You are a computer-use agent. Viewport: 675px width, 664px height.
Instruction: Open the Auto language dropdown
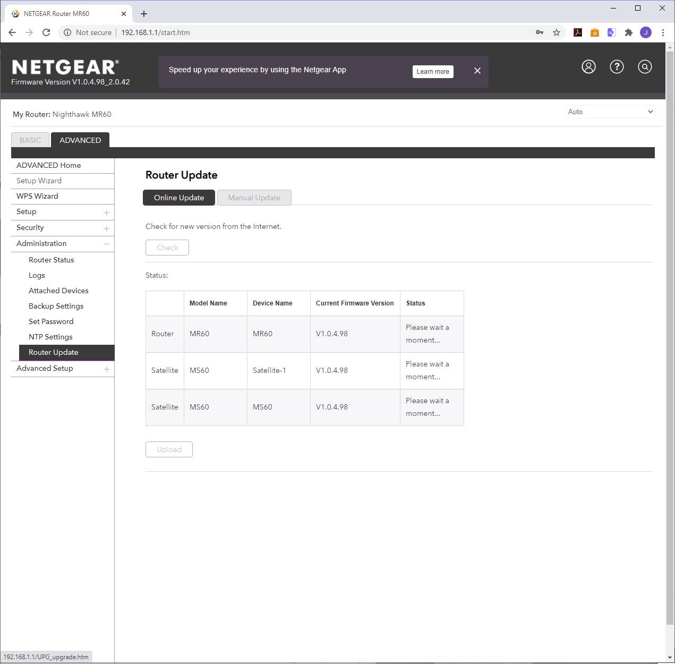click(x=610, y=112)
